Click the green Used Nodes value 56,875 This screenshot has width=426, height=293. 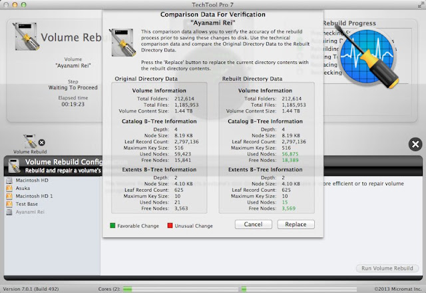pyautogui.click(x=290, y=154)
